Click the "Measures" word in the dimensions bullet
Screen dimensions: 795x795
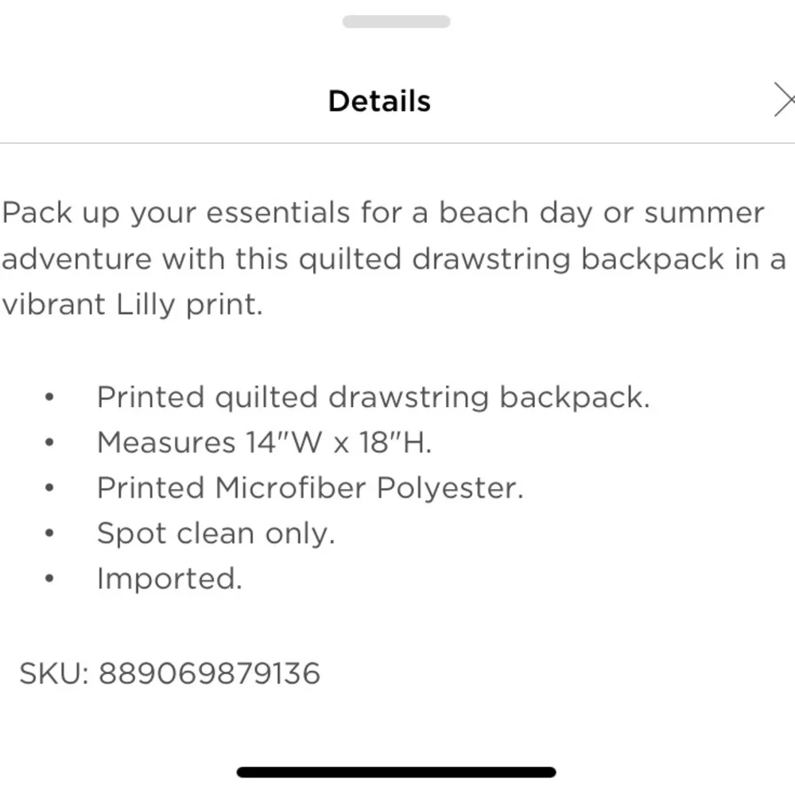(x=166, y=442)
